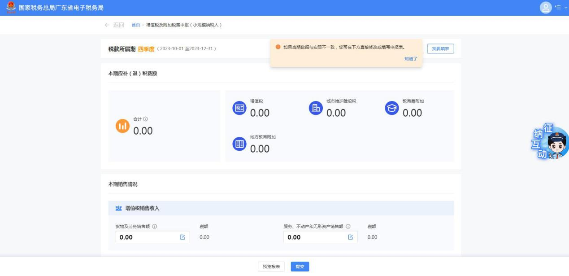Click the edit icon in 货物及劳务销售额 field
569x276 pixels.
coord(182,237)
